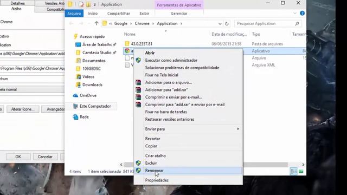Click the chevron after Application in the breadcrumb

coord(181,23)
